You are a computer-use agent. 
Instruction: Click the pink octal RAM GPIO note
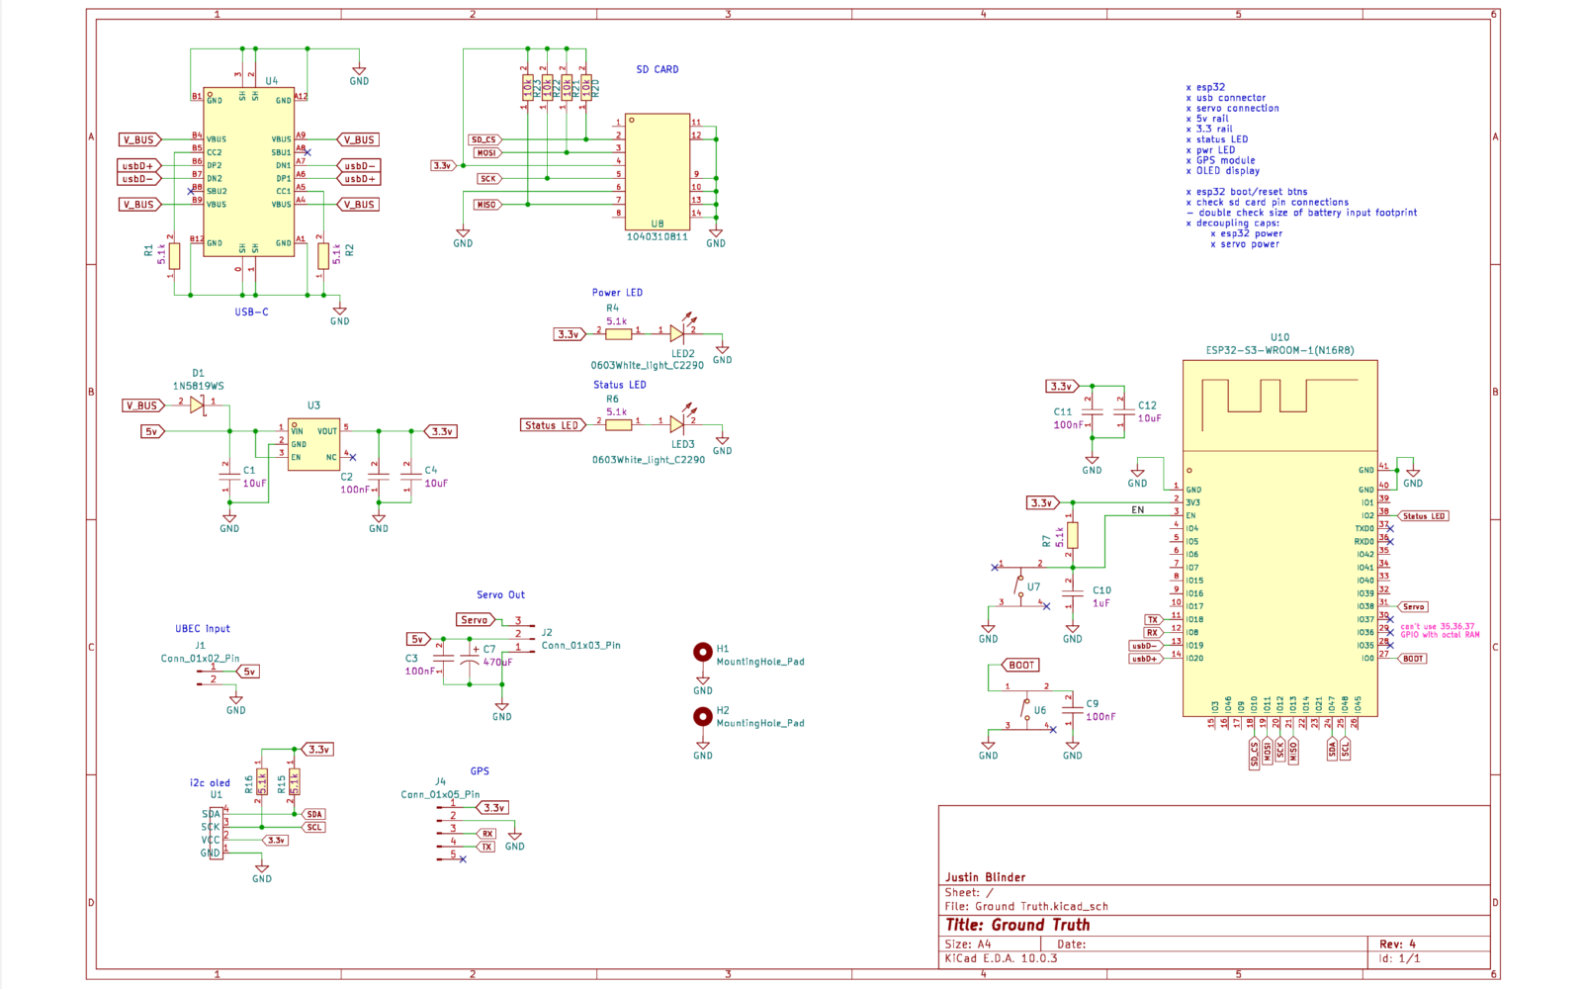click(1440, 631)
